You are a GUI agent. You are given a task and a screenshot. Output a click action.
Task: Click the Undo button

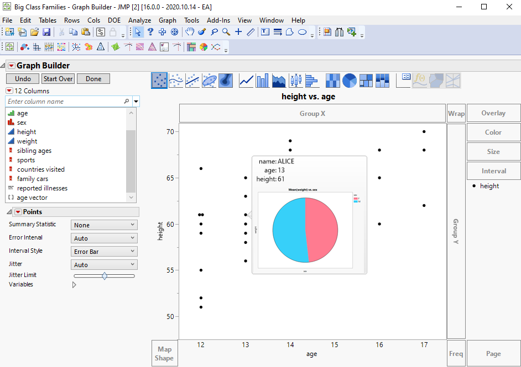point(22,78)
